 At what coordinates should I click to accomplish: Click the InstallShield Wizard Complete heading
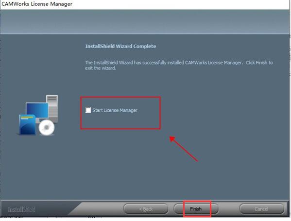(120, 46)
